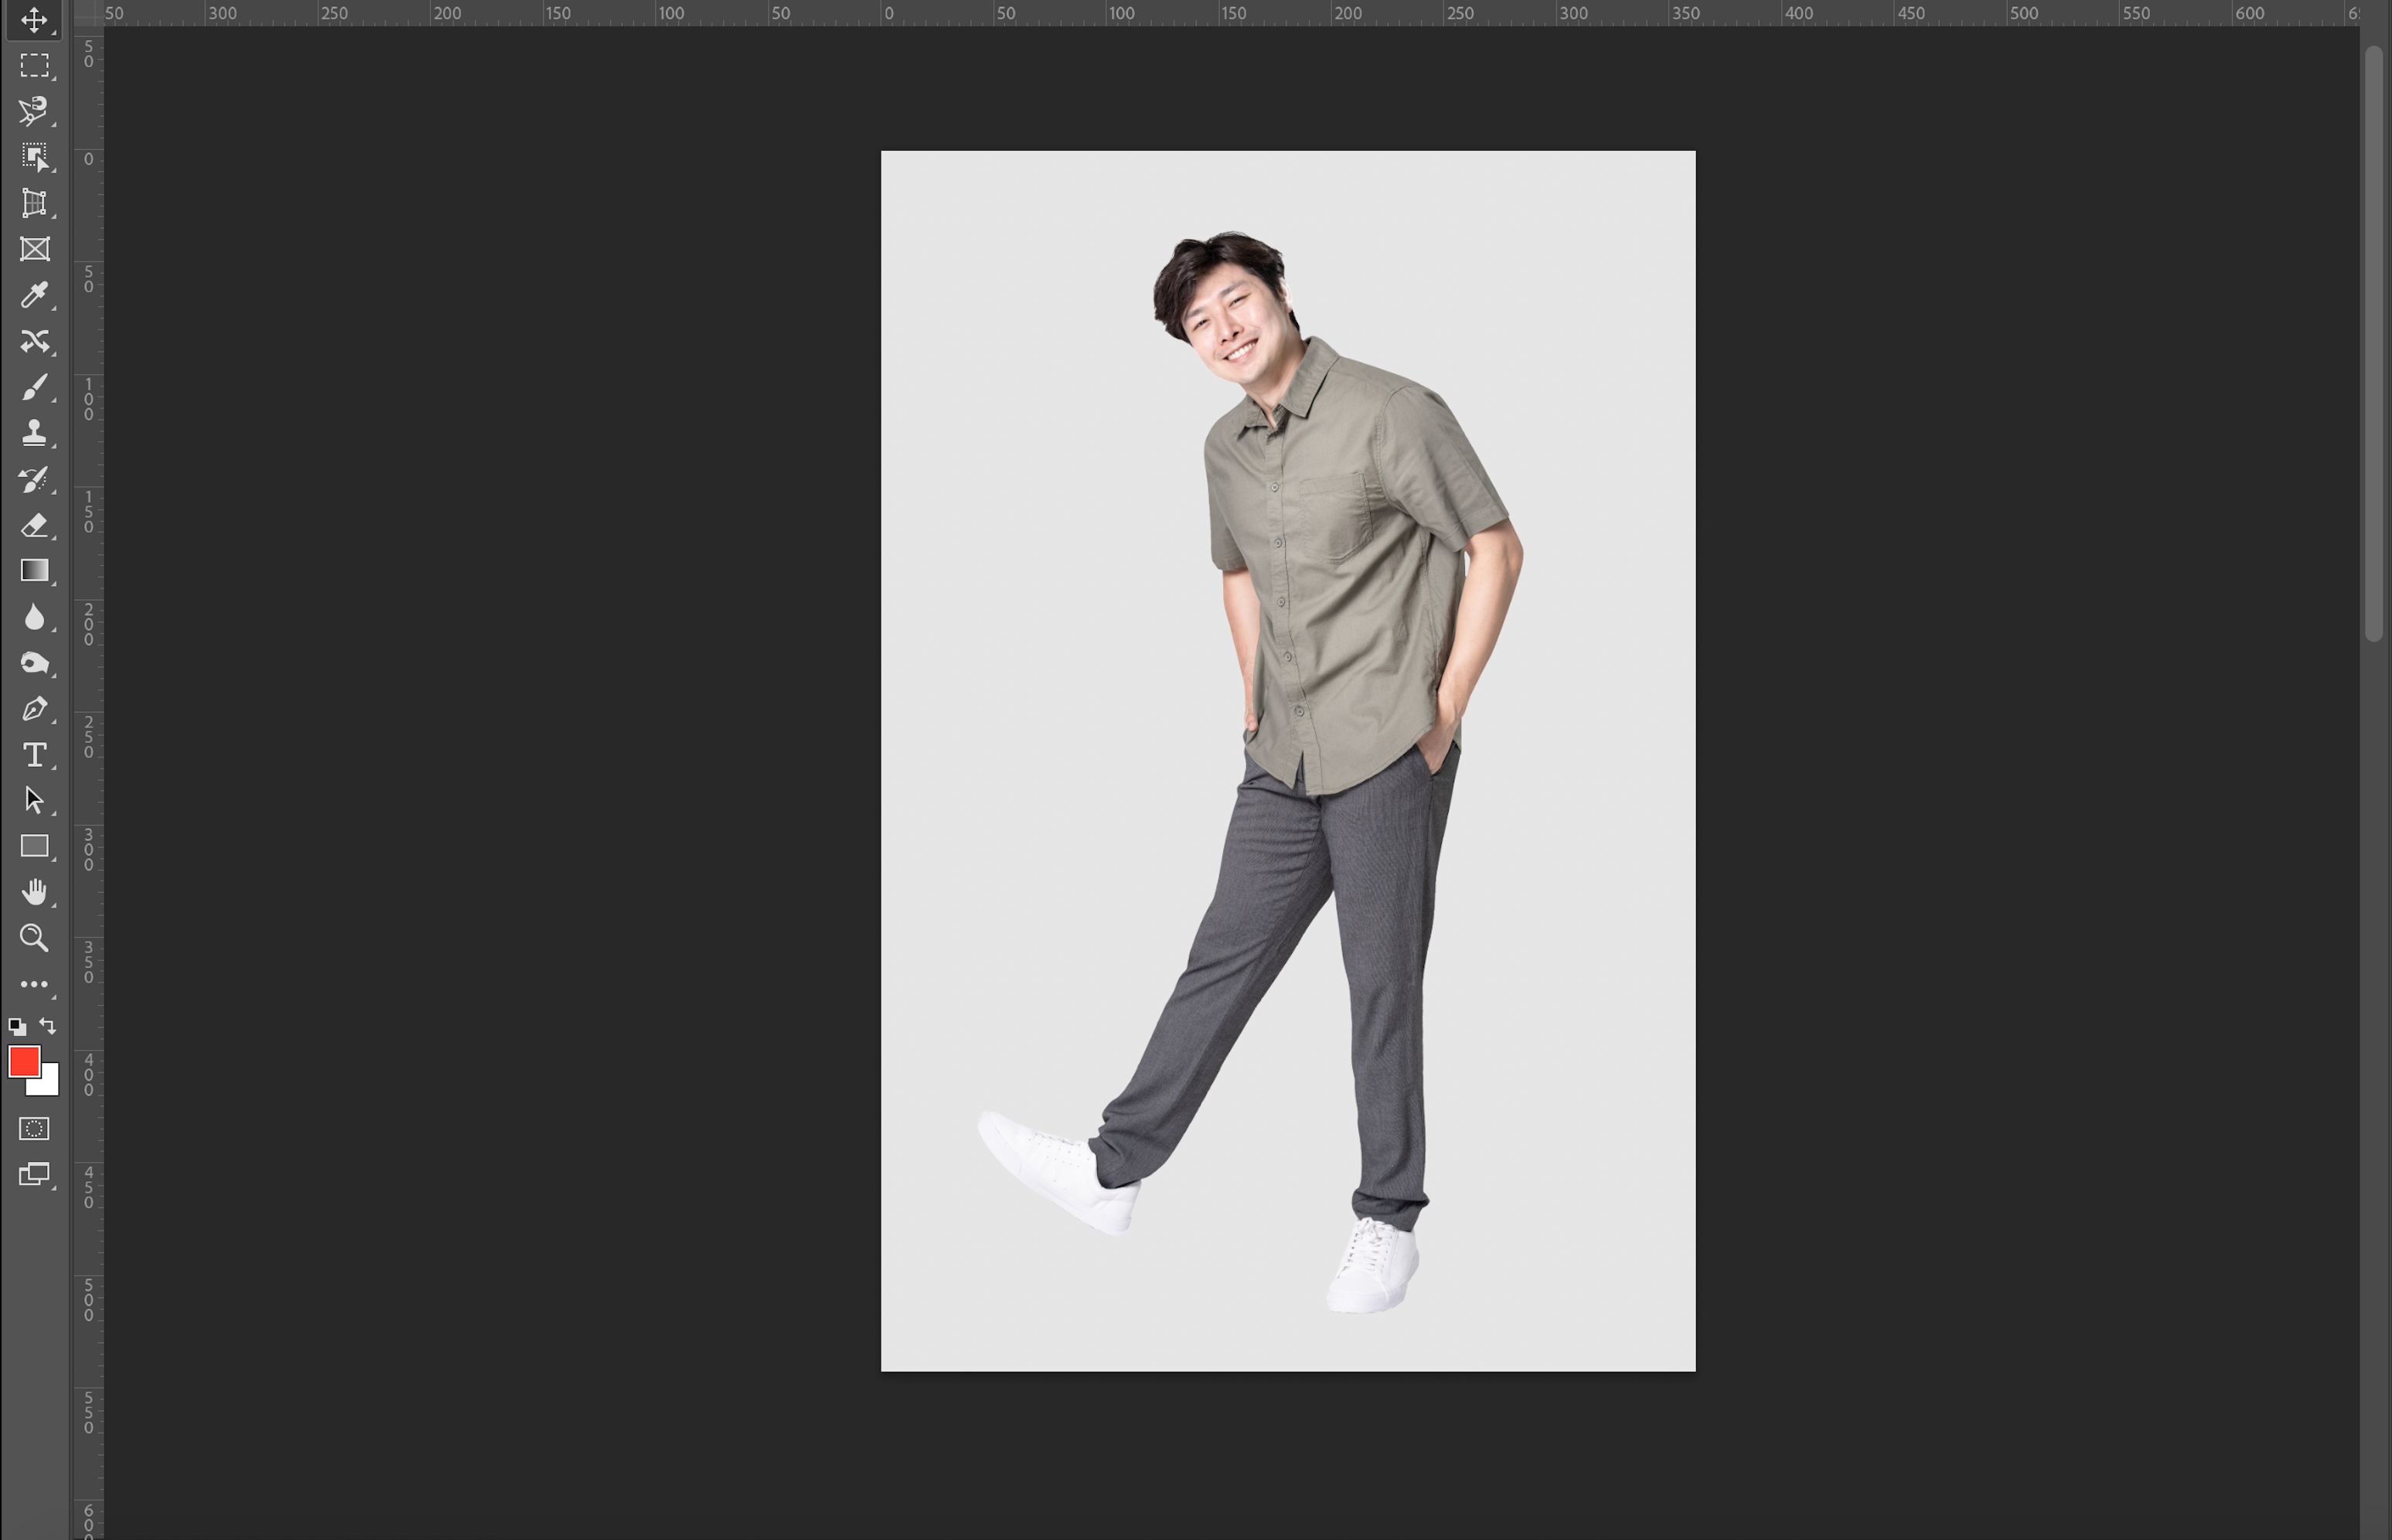2392x1540 pixels.
Task: Select the Perspective Crop tool
Action: (x=34, y=203)
